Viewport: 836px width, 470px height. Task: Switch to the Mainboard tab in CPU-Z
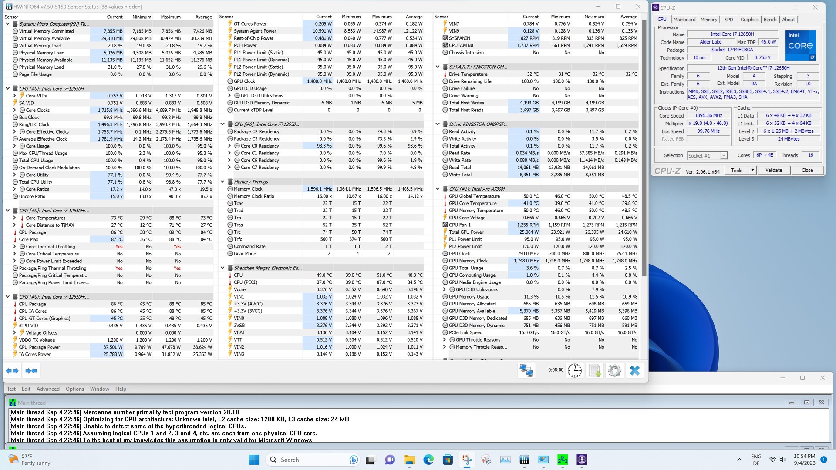684,20
